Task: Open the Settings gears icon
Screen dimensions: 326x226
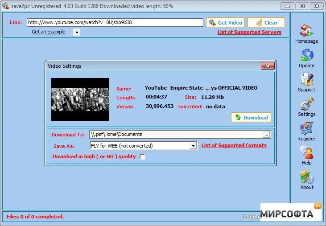Action: (306, 104)
